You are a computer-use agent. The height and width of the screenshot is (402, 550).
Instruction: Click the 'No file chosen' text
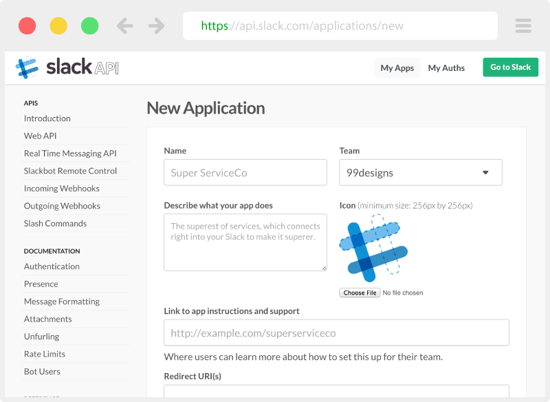coord(403,293)
